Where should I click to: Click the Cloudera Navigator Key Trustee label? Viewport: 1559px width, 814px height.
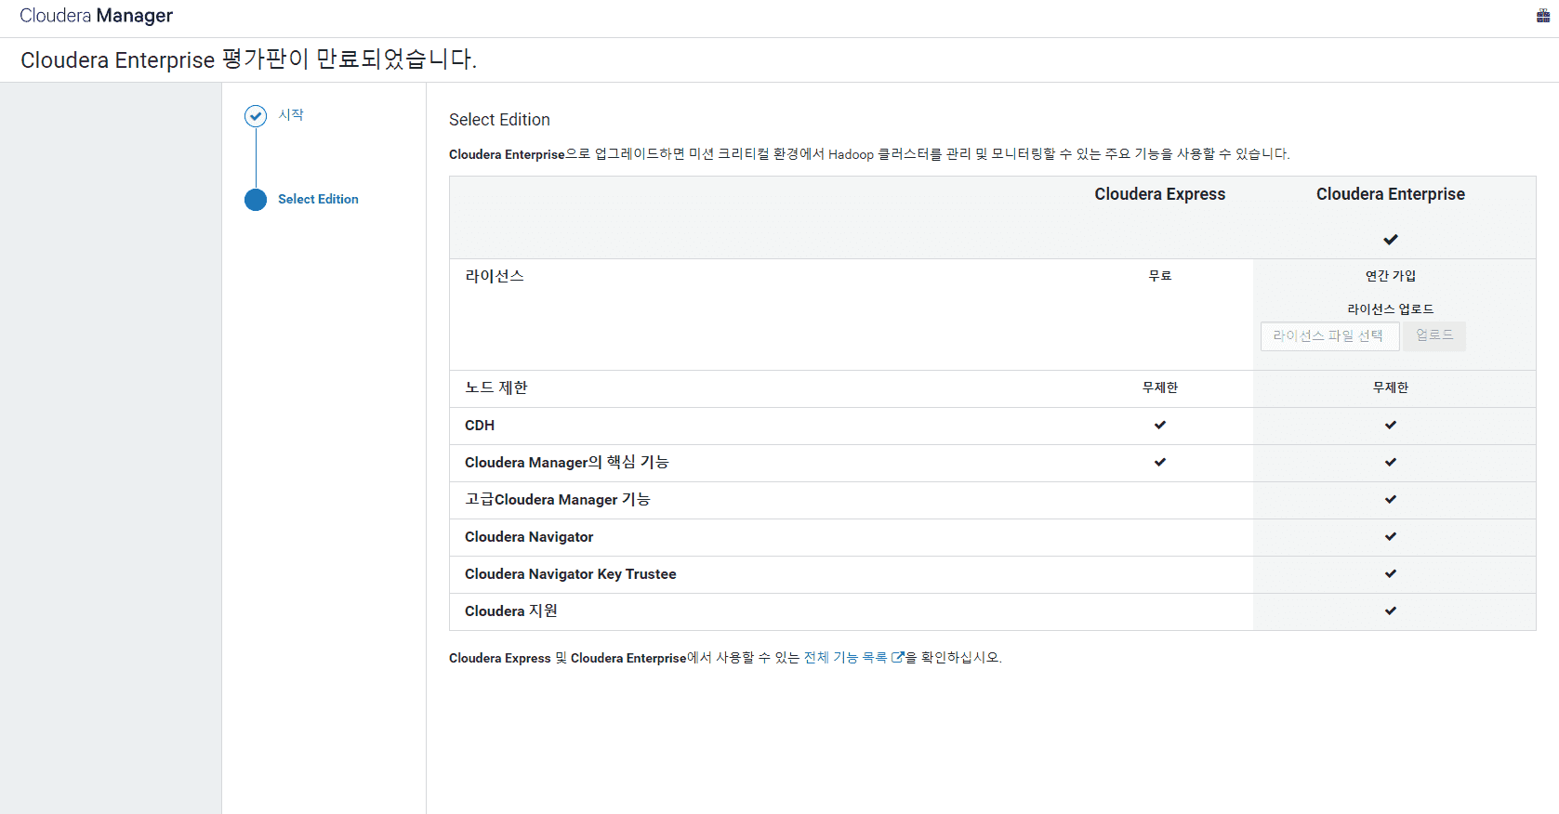571,574
